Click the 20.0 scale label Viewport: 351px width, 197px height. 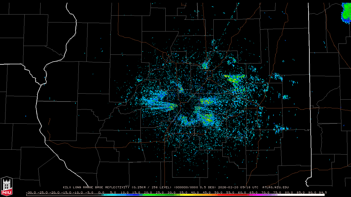point(148,193)
